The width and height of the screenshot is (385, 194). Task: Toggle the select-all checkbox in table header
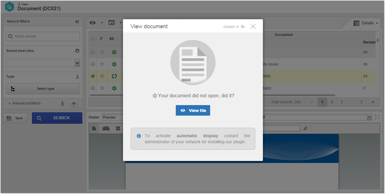click(93, 38)
